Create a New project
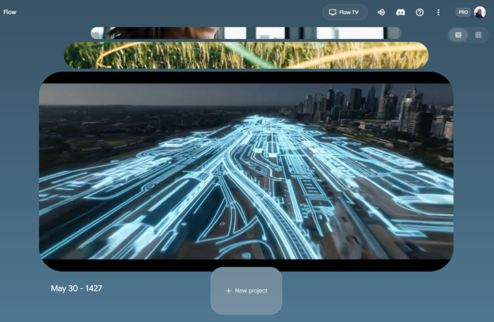 click(246, 291)
